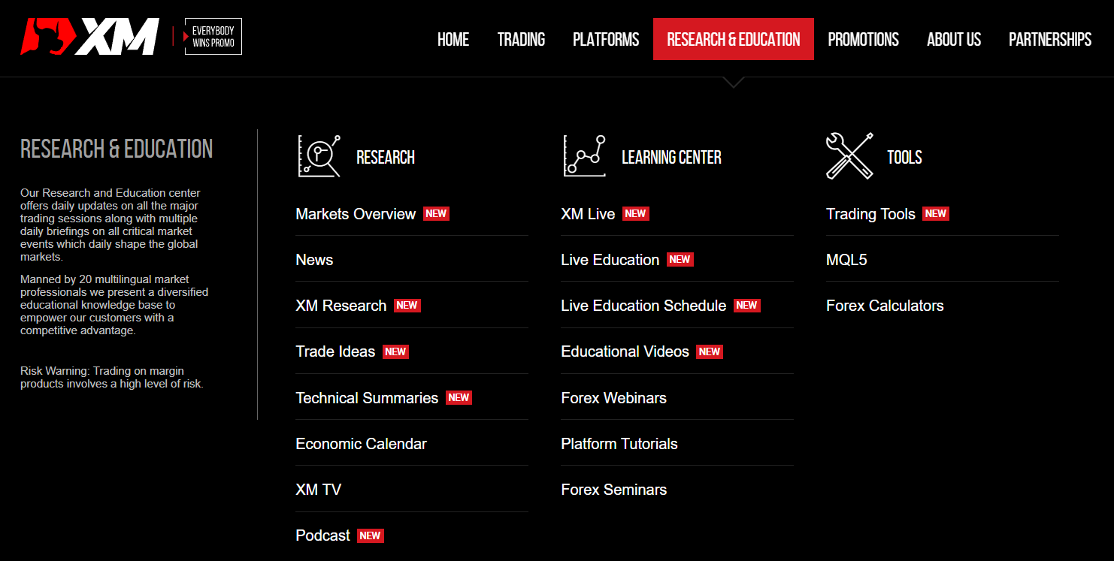Go to the Podcast page
Screen dimensions: 1114x561
[323, 535]
